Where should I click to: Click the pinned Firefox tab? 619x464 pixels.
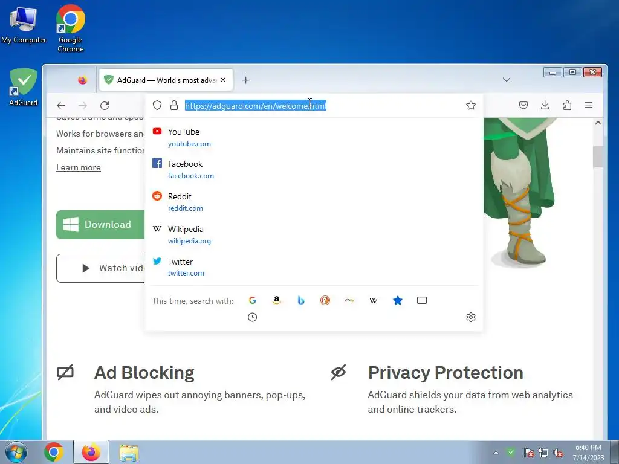[82, 80]
